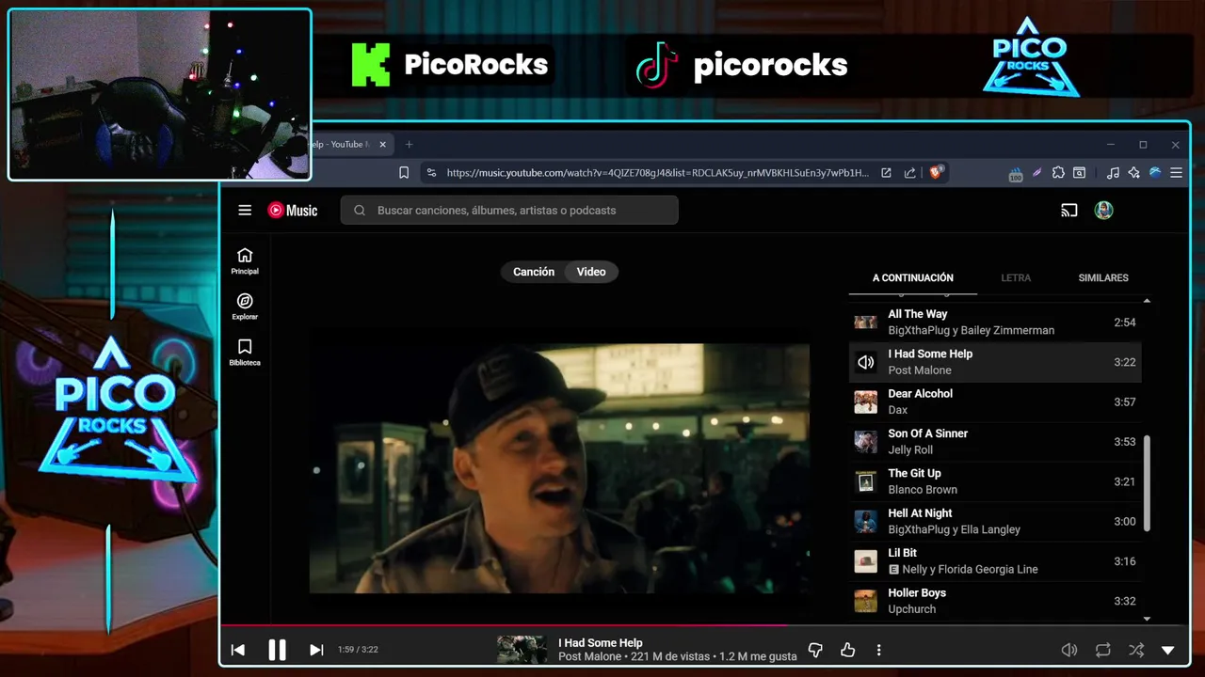Click the YouTube Music logo

(293, 211)
